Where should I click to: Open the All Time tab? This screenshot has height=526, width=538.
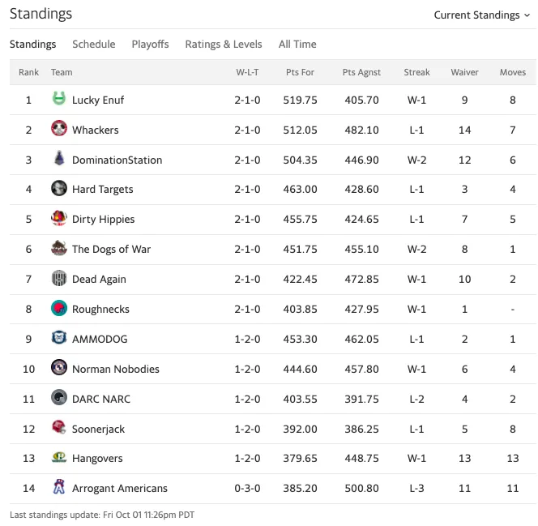point(297,45)
